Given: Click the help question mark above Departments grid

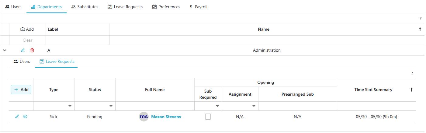Looking at the screenshot, I should (421, 18).
